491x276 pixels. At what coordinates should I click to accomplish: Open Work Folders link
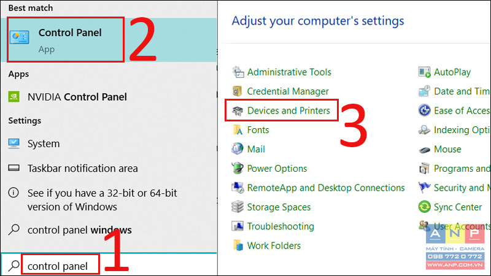(274, 246)
